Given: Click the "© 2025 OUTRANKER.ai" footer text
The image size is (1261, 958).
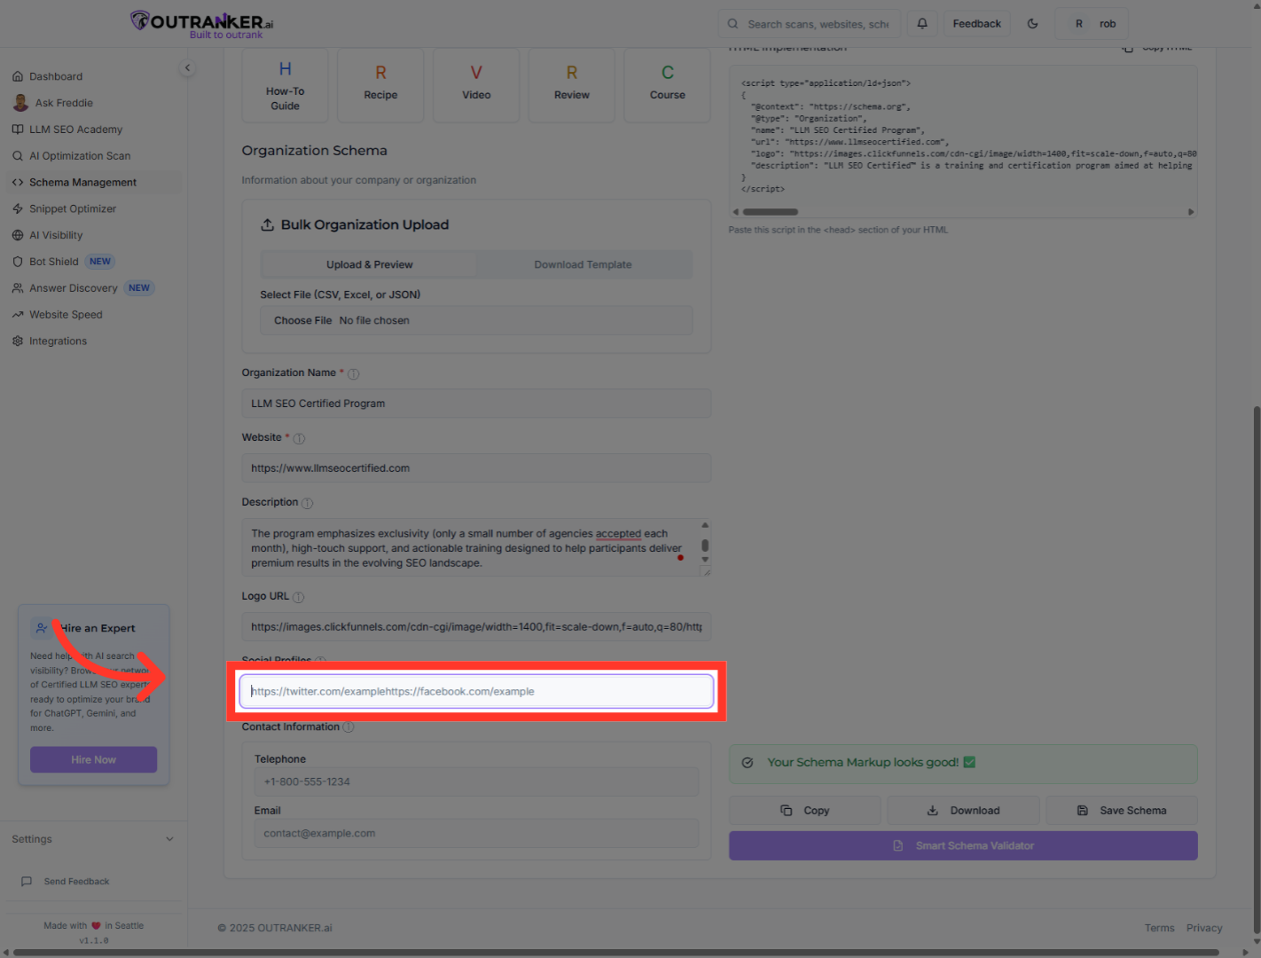Looking at the screenshot, I should tap(275, 928).
